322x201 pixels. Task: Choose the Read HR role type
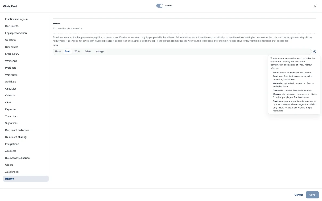click(x=68, y=51)
